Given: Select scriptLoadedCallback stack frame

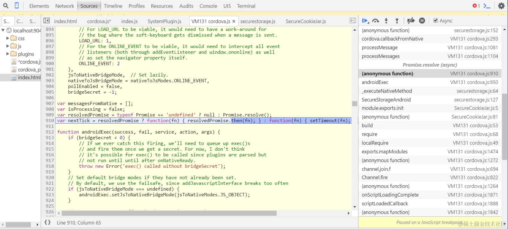Looking at the screenshot, I should pos(430,203).
